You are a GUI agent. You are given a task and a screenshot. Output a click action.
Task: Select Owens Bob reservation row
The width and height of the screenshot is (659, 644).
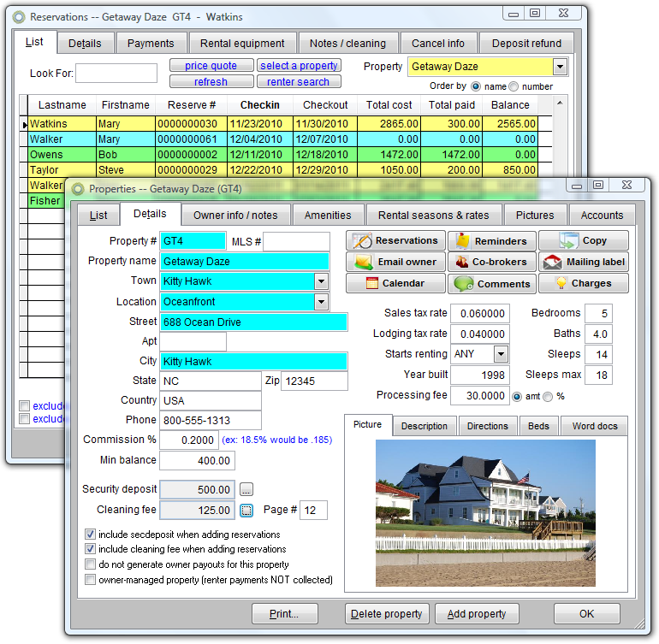(x=282, y=155)
